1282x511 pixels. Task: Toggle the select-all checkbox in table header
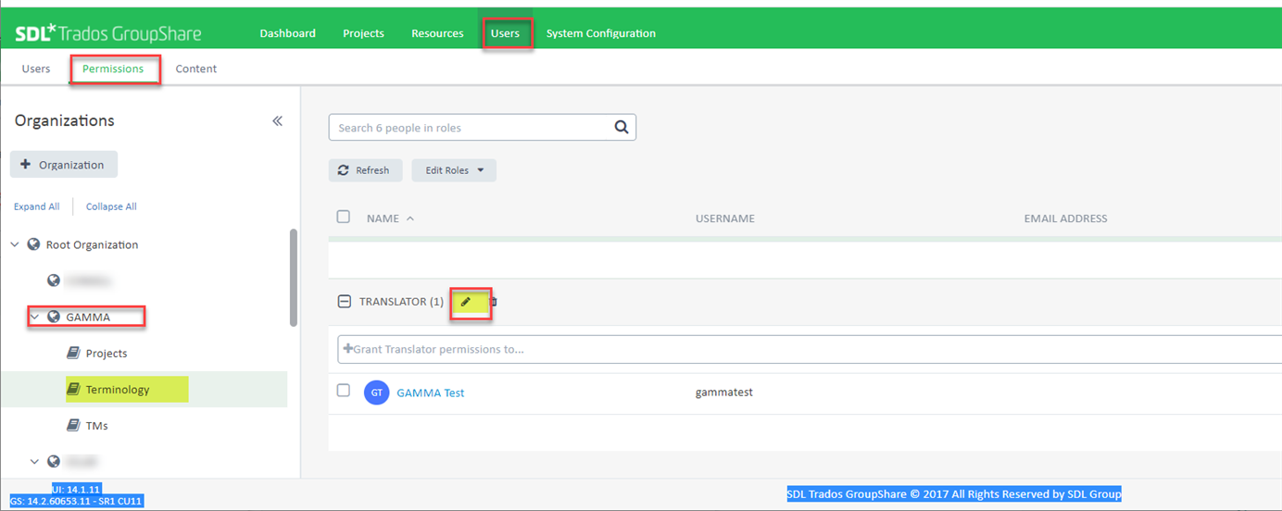point(344,217)
